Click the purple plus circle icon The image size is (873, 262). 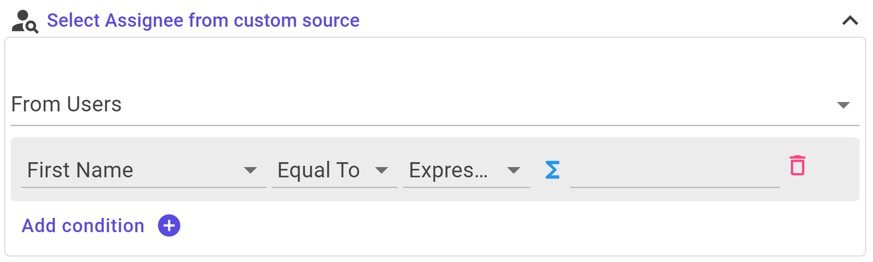[x=169, y=225]
